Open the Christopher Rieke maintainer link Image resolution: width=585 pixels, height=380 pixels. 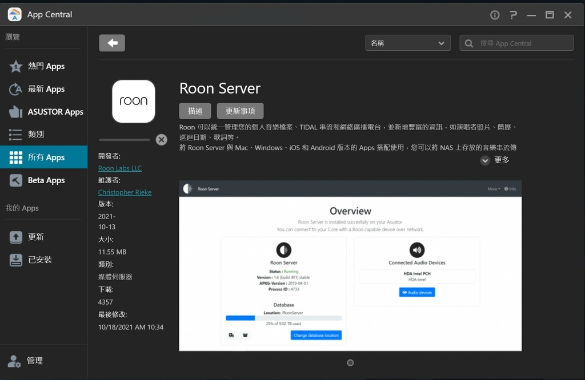coord(125,193)
